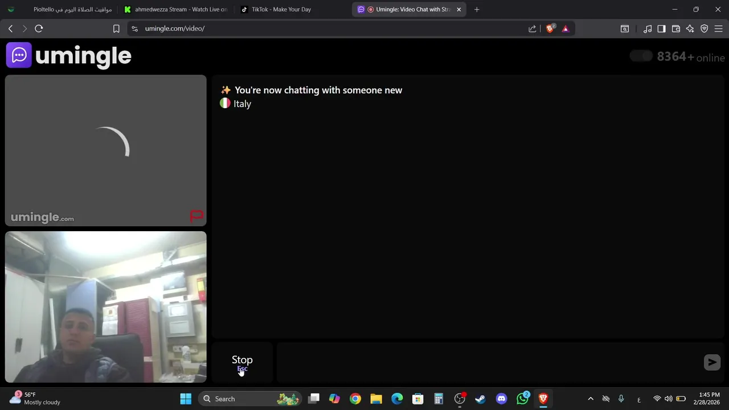
Task: Stop the current video chat
Action: point(242,362)
